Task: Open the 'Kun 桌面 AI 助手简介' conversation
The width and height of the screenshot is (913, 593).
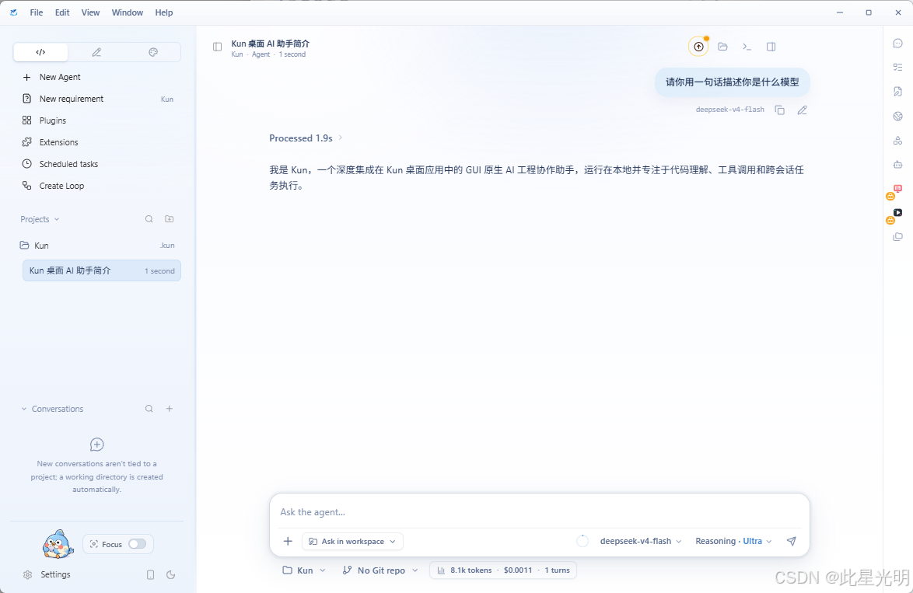Action: tap(101, 270)
